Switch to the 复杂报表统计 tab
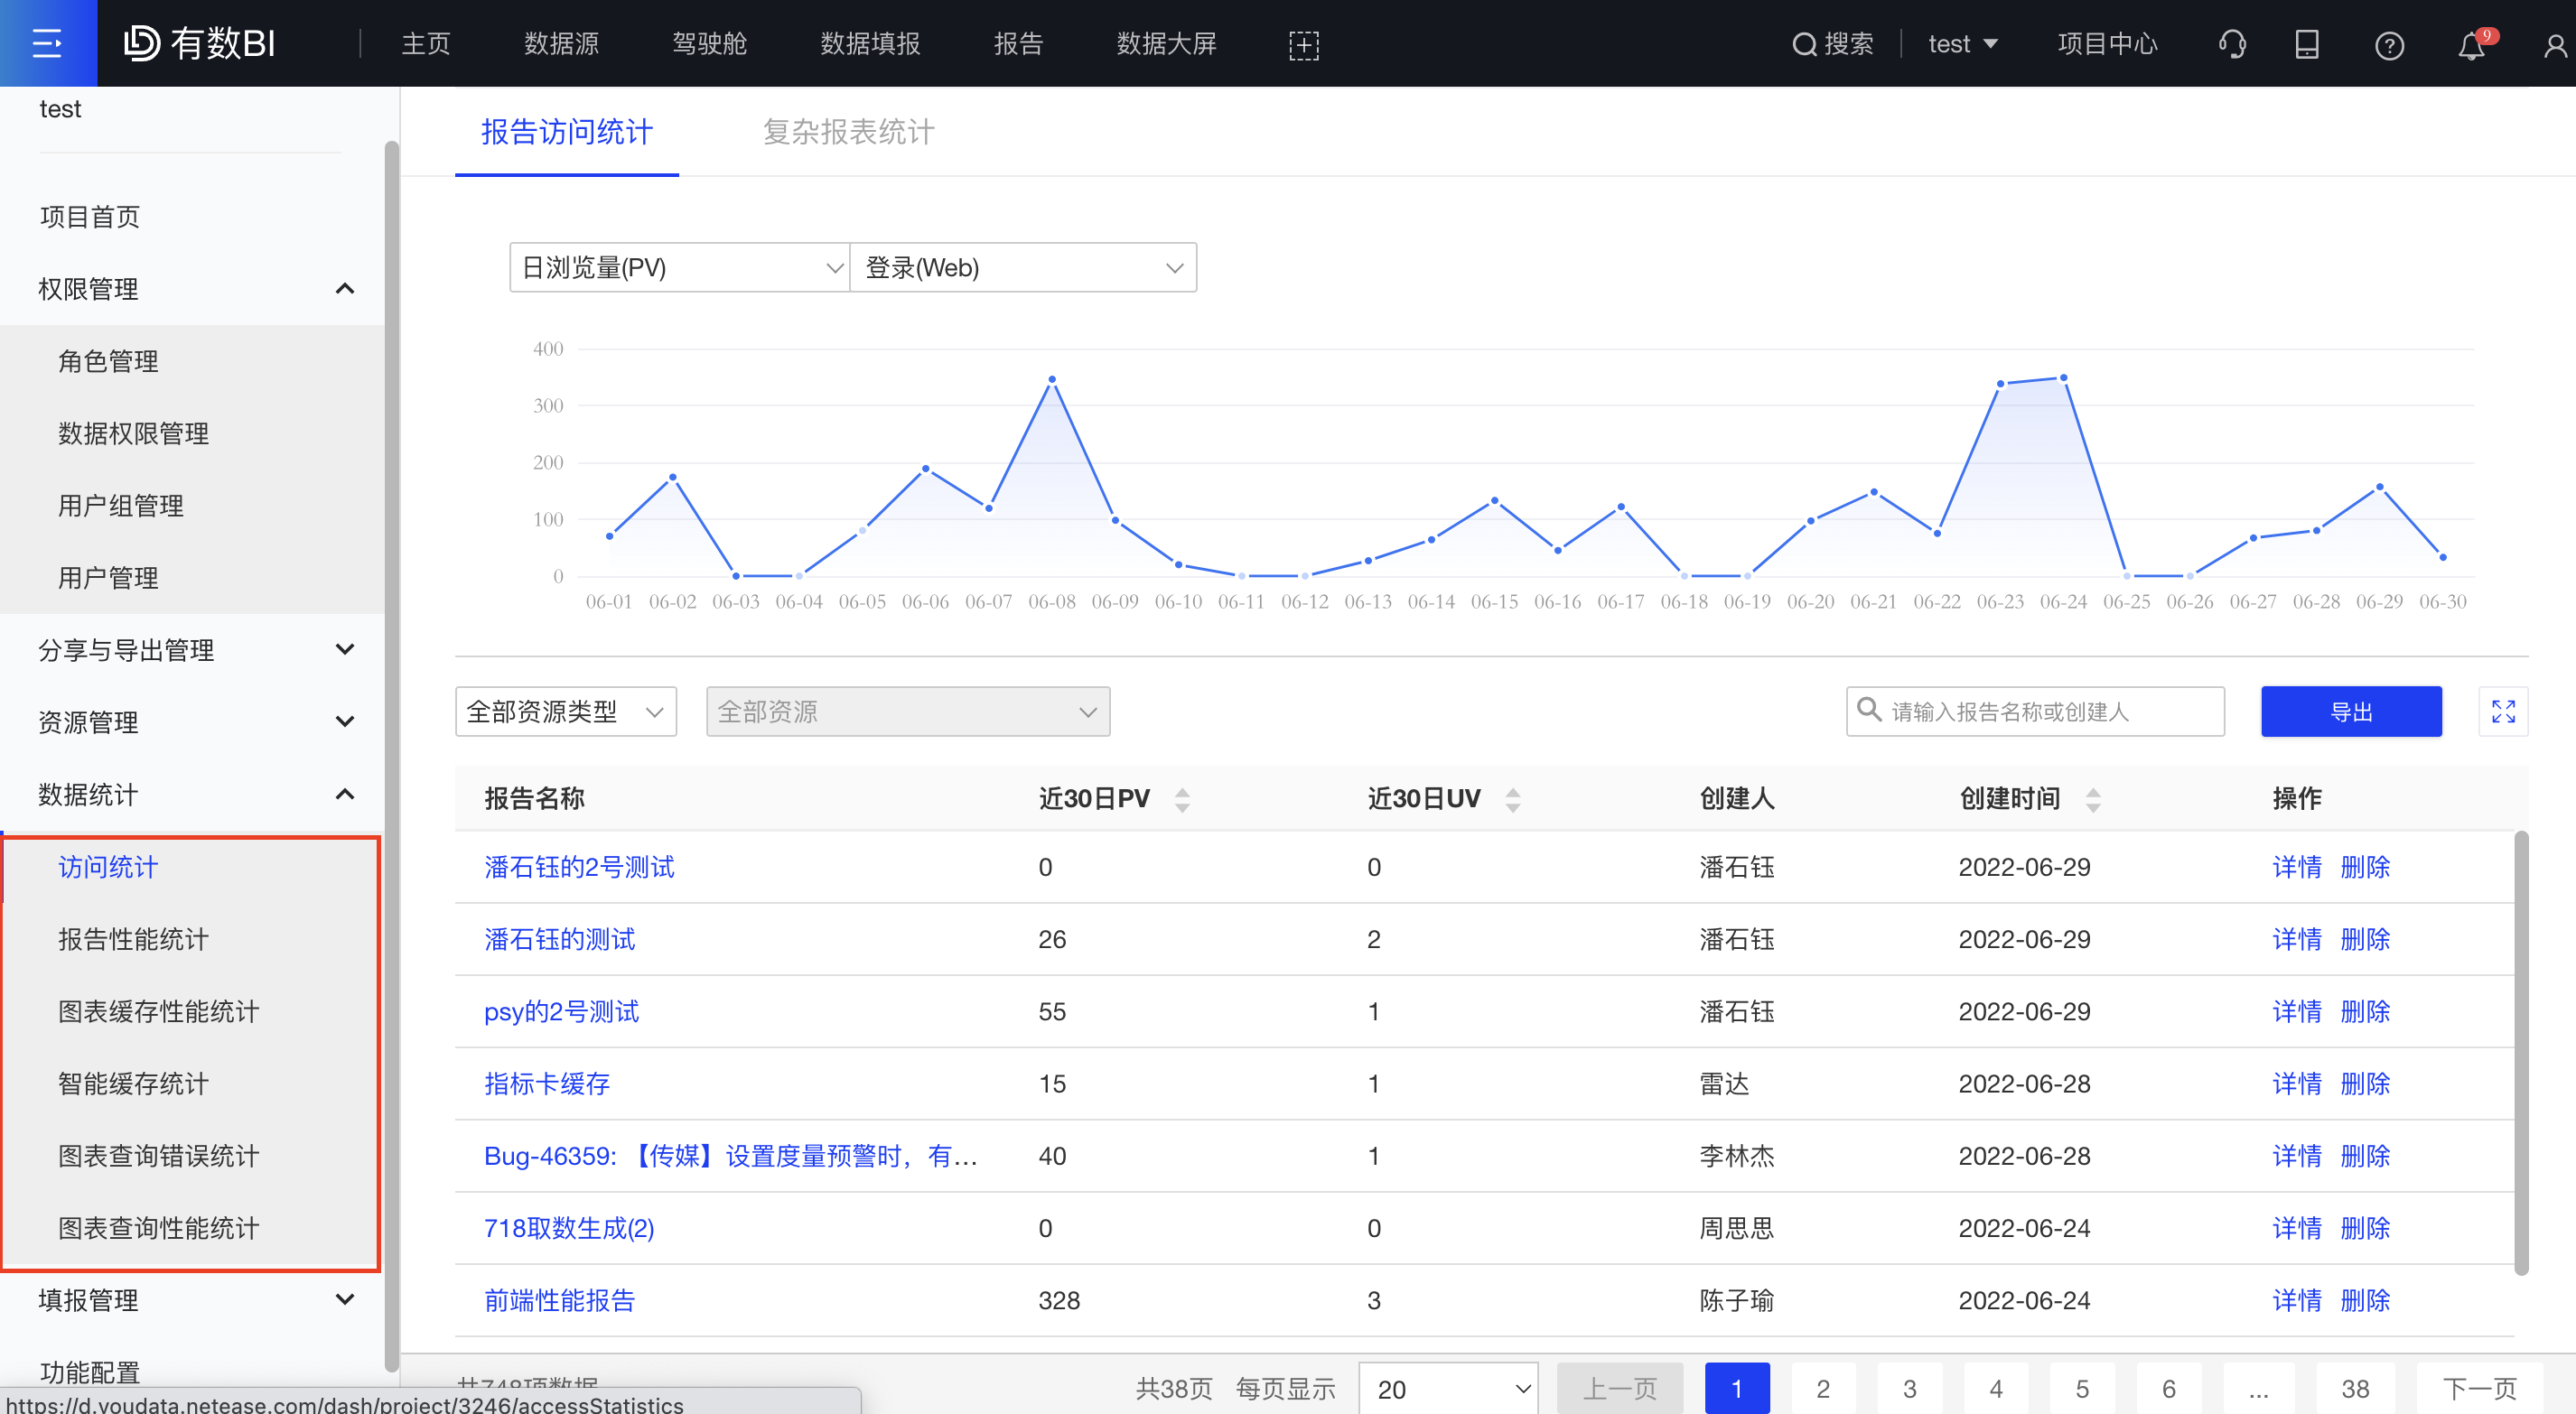The height and width of the screenshot is (1414, 2576). pos(847,131)
